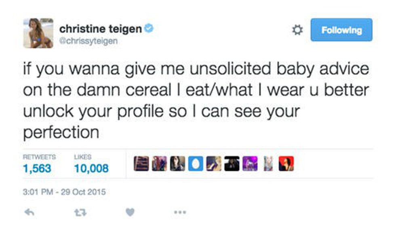Open christine teigen's profile picture
Screen dimensions: 396x237
tap(38, 33)
